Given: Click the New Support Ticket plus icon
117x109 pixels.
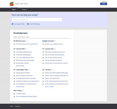Looking at the screenshot, I should pos(12,24).
